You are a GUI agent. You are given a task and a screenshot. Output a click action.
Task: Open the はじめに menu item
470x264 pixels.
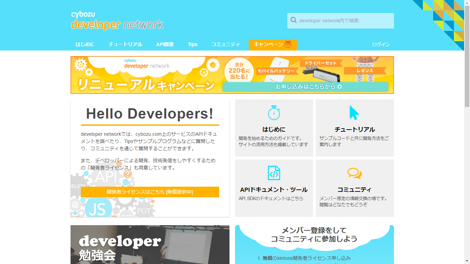[85, 44]
